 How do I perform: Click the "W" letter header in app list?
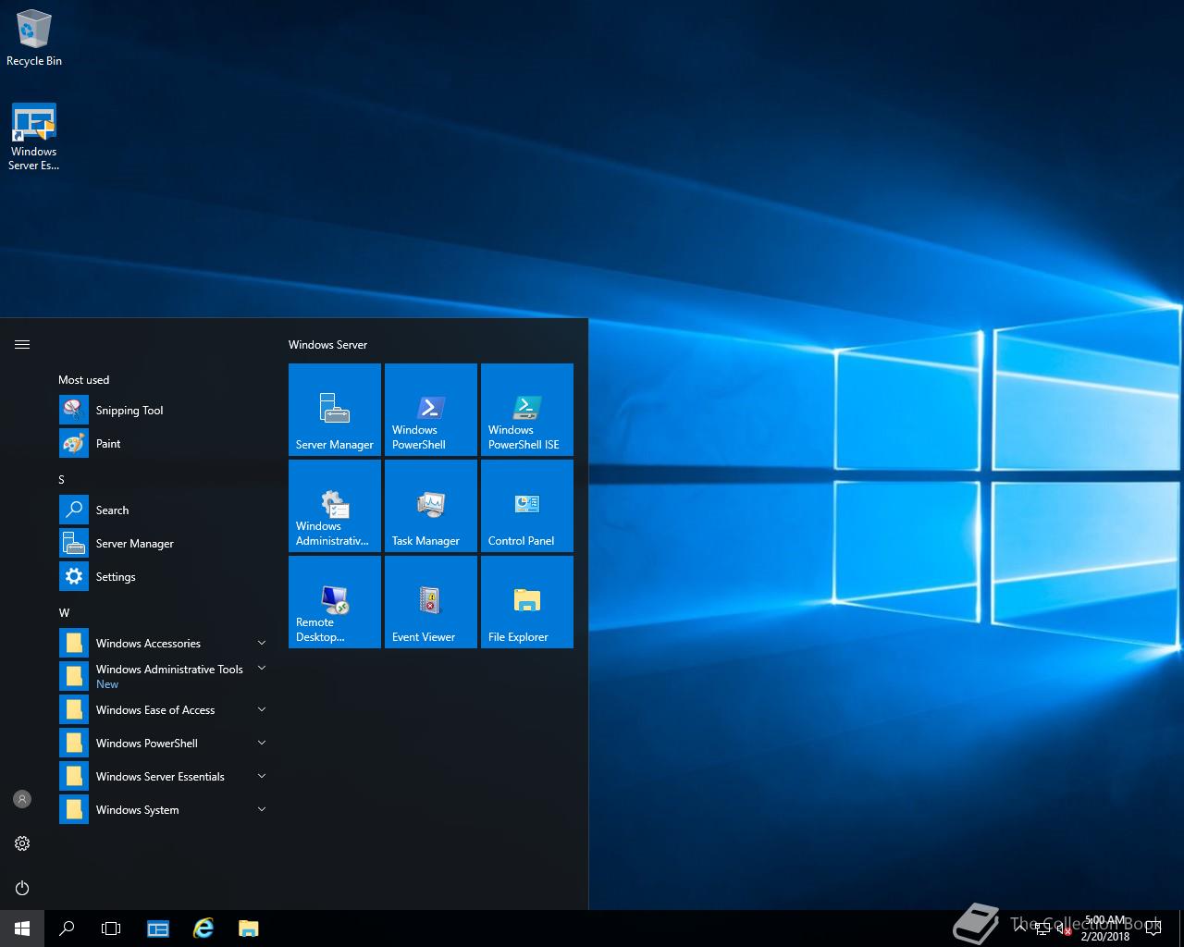pyautogui.click(x=64, y=613)
